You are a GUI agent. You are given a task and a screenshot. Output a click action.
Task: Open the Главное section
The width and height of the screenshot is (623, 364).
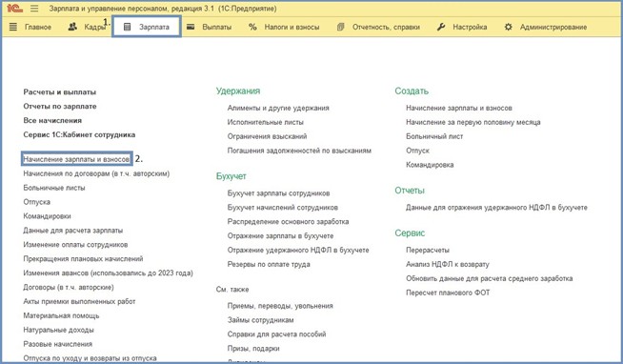point(38,27)
